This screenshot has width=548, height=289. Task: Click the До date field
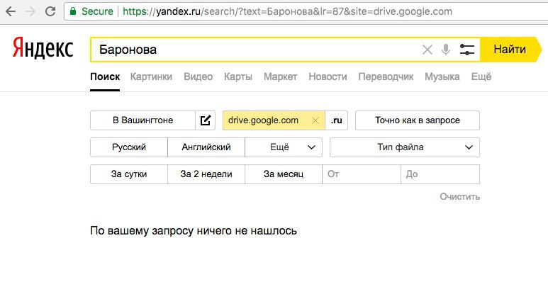(440, 174)
